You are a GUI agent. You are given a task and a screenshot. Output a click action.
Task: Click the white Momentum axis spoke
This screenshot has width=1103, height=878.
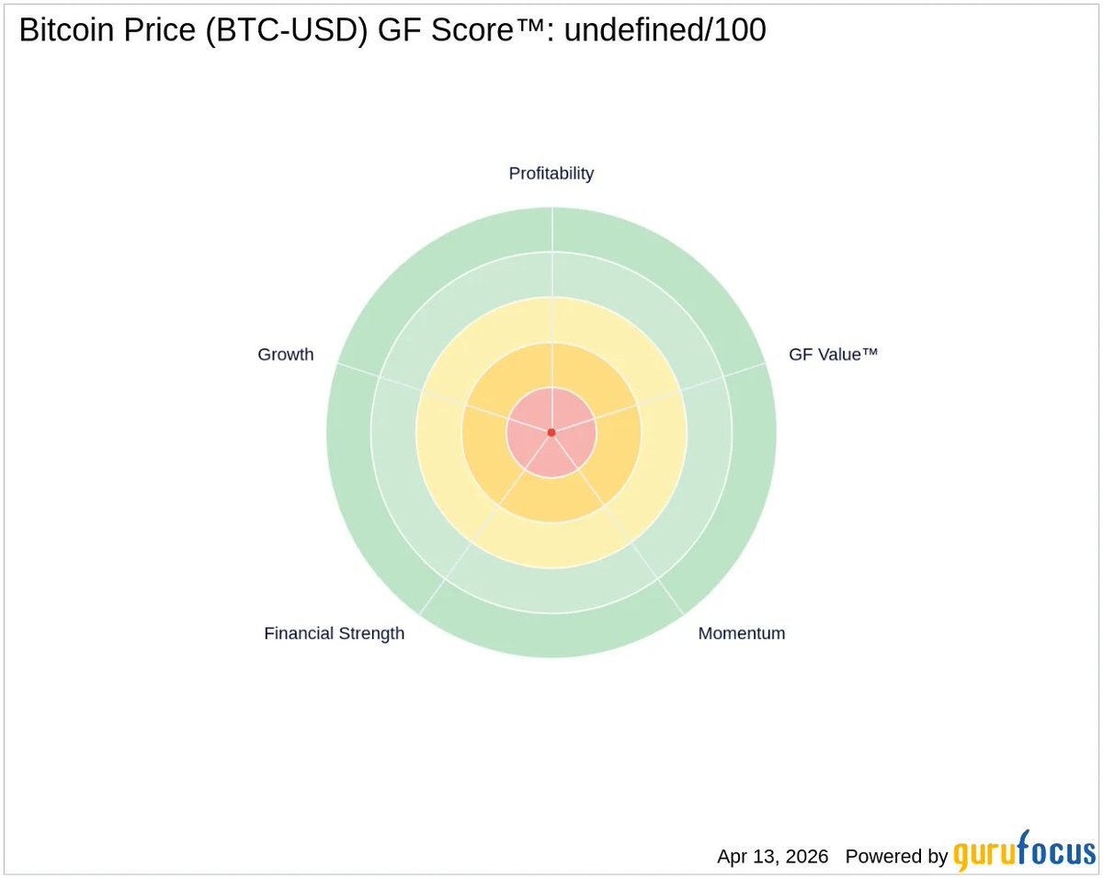tap(634, 546)
